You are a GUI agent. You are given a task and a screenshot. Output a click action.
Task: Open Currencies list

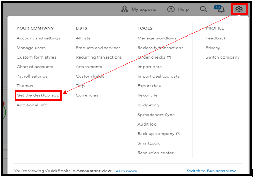(87, 95)
